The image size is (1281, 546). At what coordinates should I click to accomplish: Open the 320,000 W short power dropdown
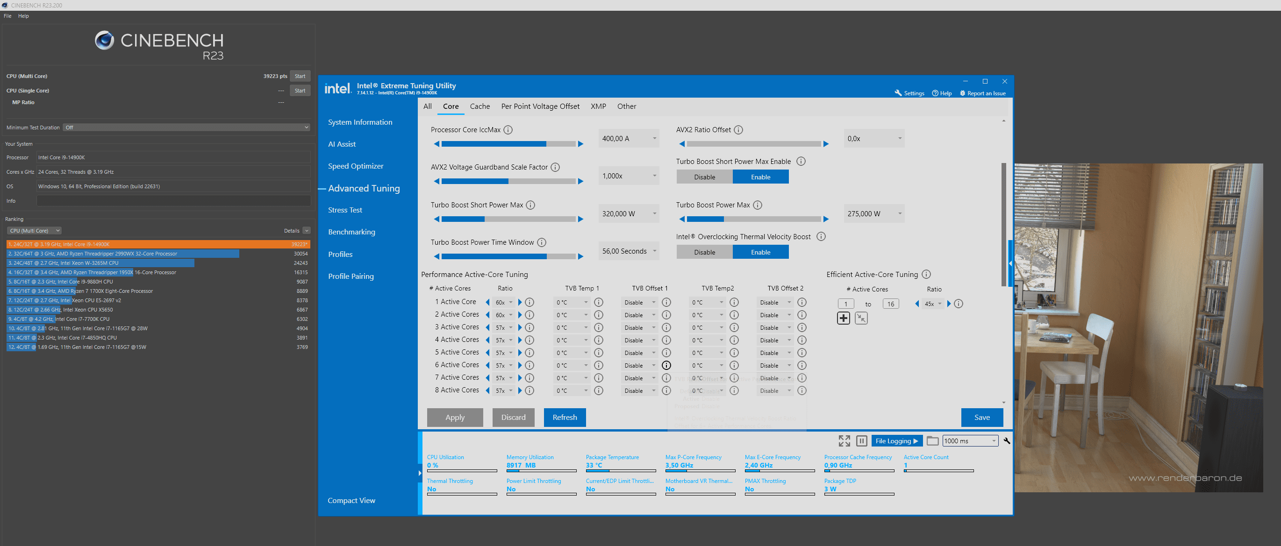tap(629, 213)
